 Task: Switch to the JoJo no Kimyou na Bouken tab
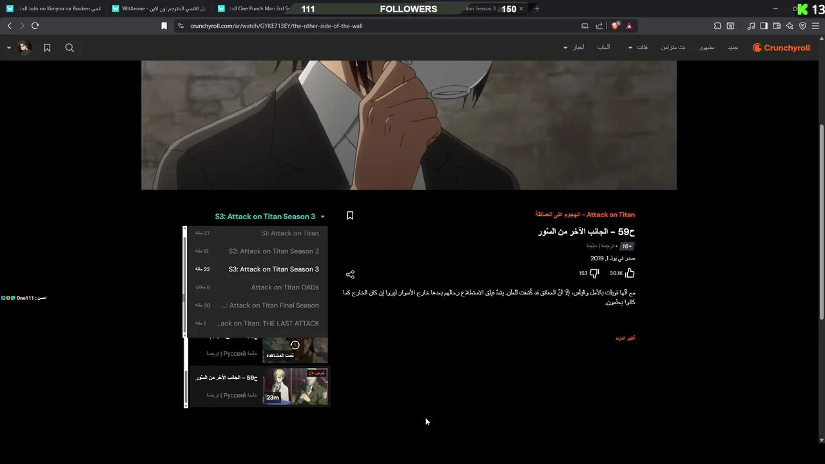click(x=54, y=9)
